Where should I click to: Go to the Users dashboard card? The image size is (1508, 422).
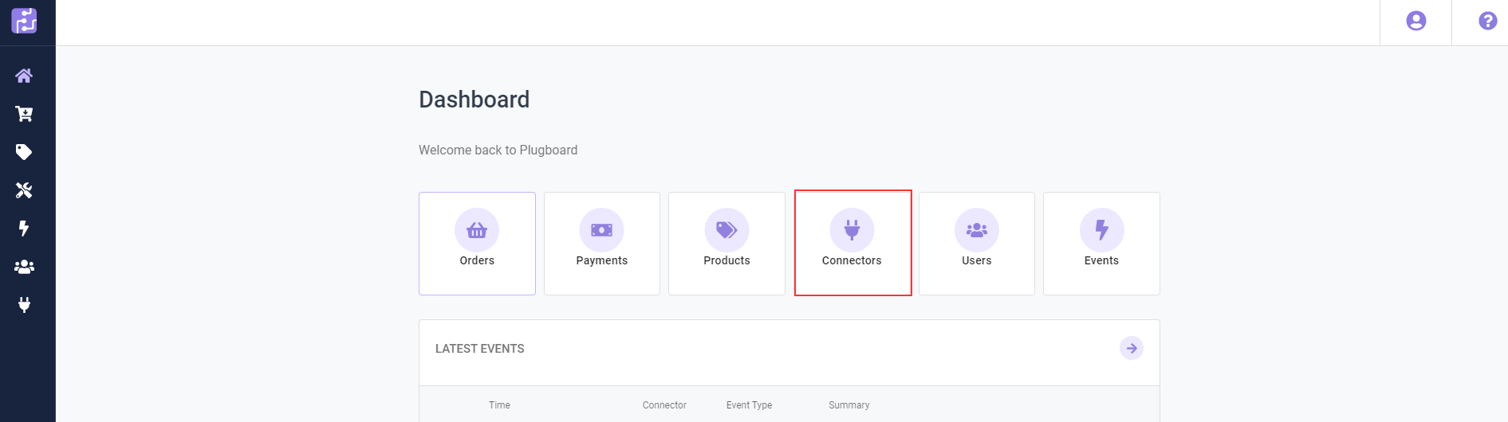point(976,243)
